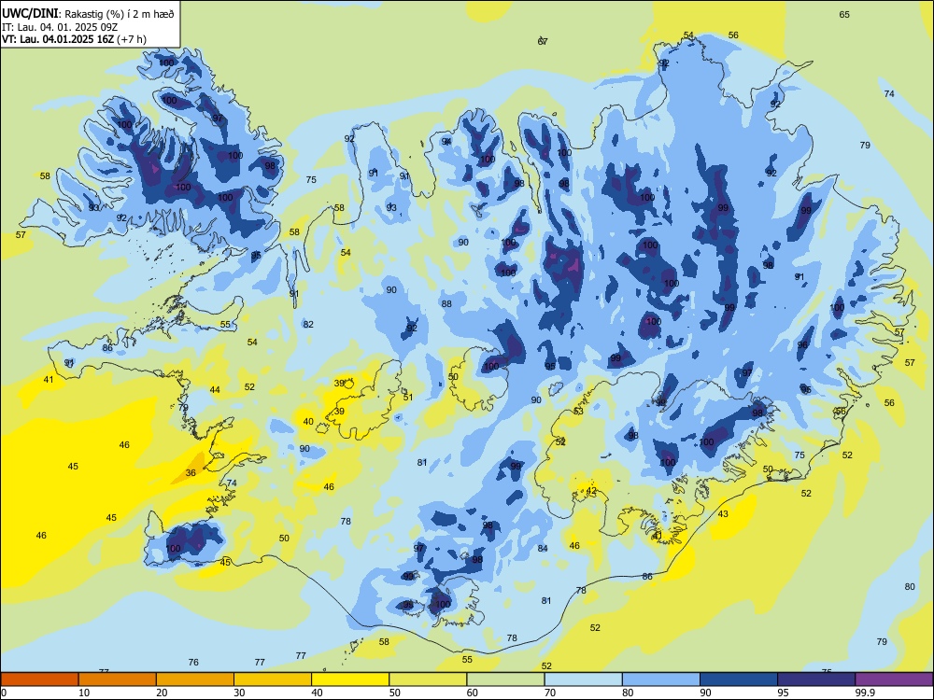This screenshot has width=934, height=700.
Task: Click the map value '51'
Action: 408,397
